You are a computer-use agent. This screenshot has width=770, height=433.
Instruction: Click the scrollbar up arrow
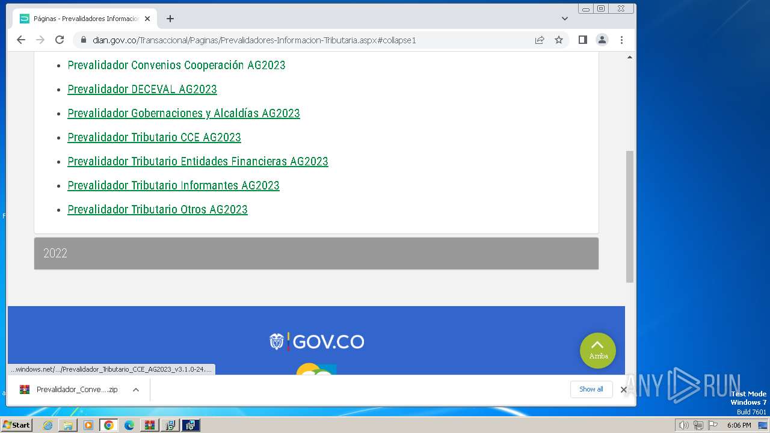(x=630, y=58)
